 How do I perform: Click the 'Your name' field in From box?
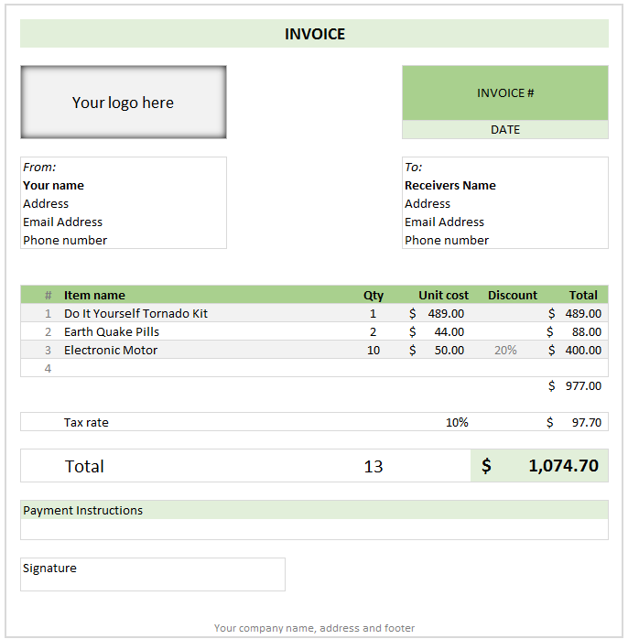(x=54, y=185)
